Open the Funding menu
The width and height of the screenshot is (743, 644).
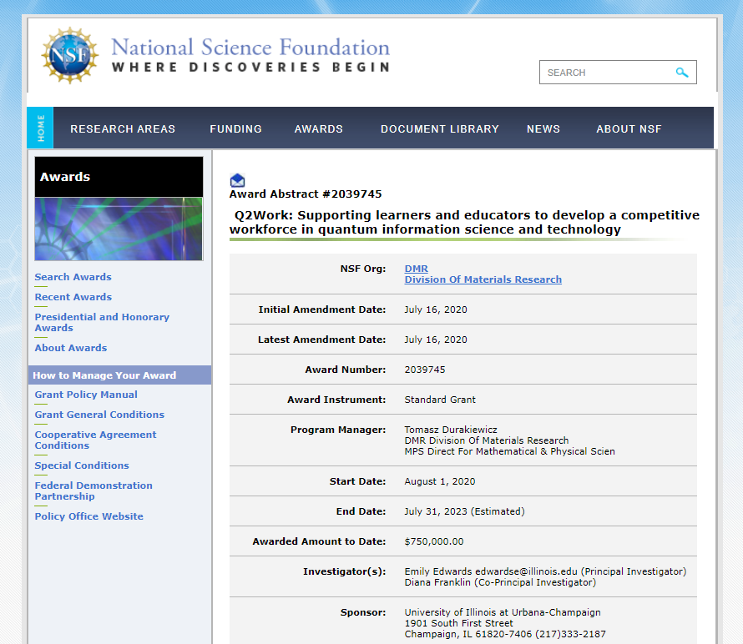coord(235,129)
